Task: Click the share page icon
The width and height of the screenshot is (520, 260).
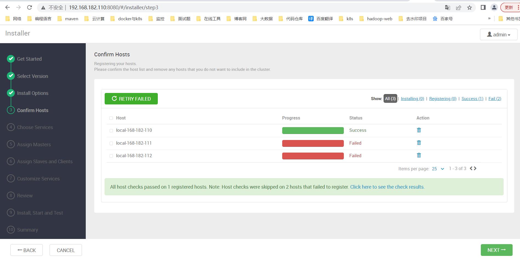Action: point(458,8)
